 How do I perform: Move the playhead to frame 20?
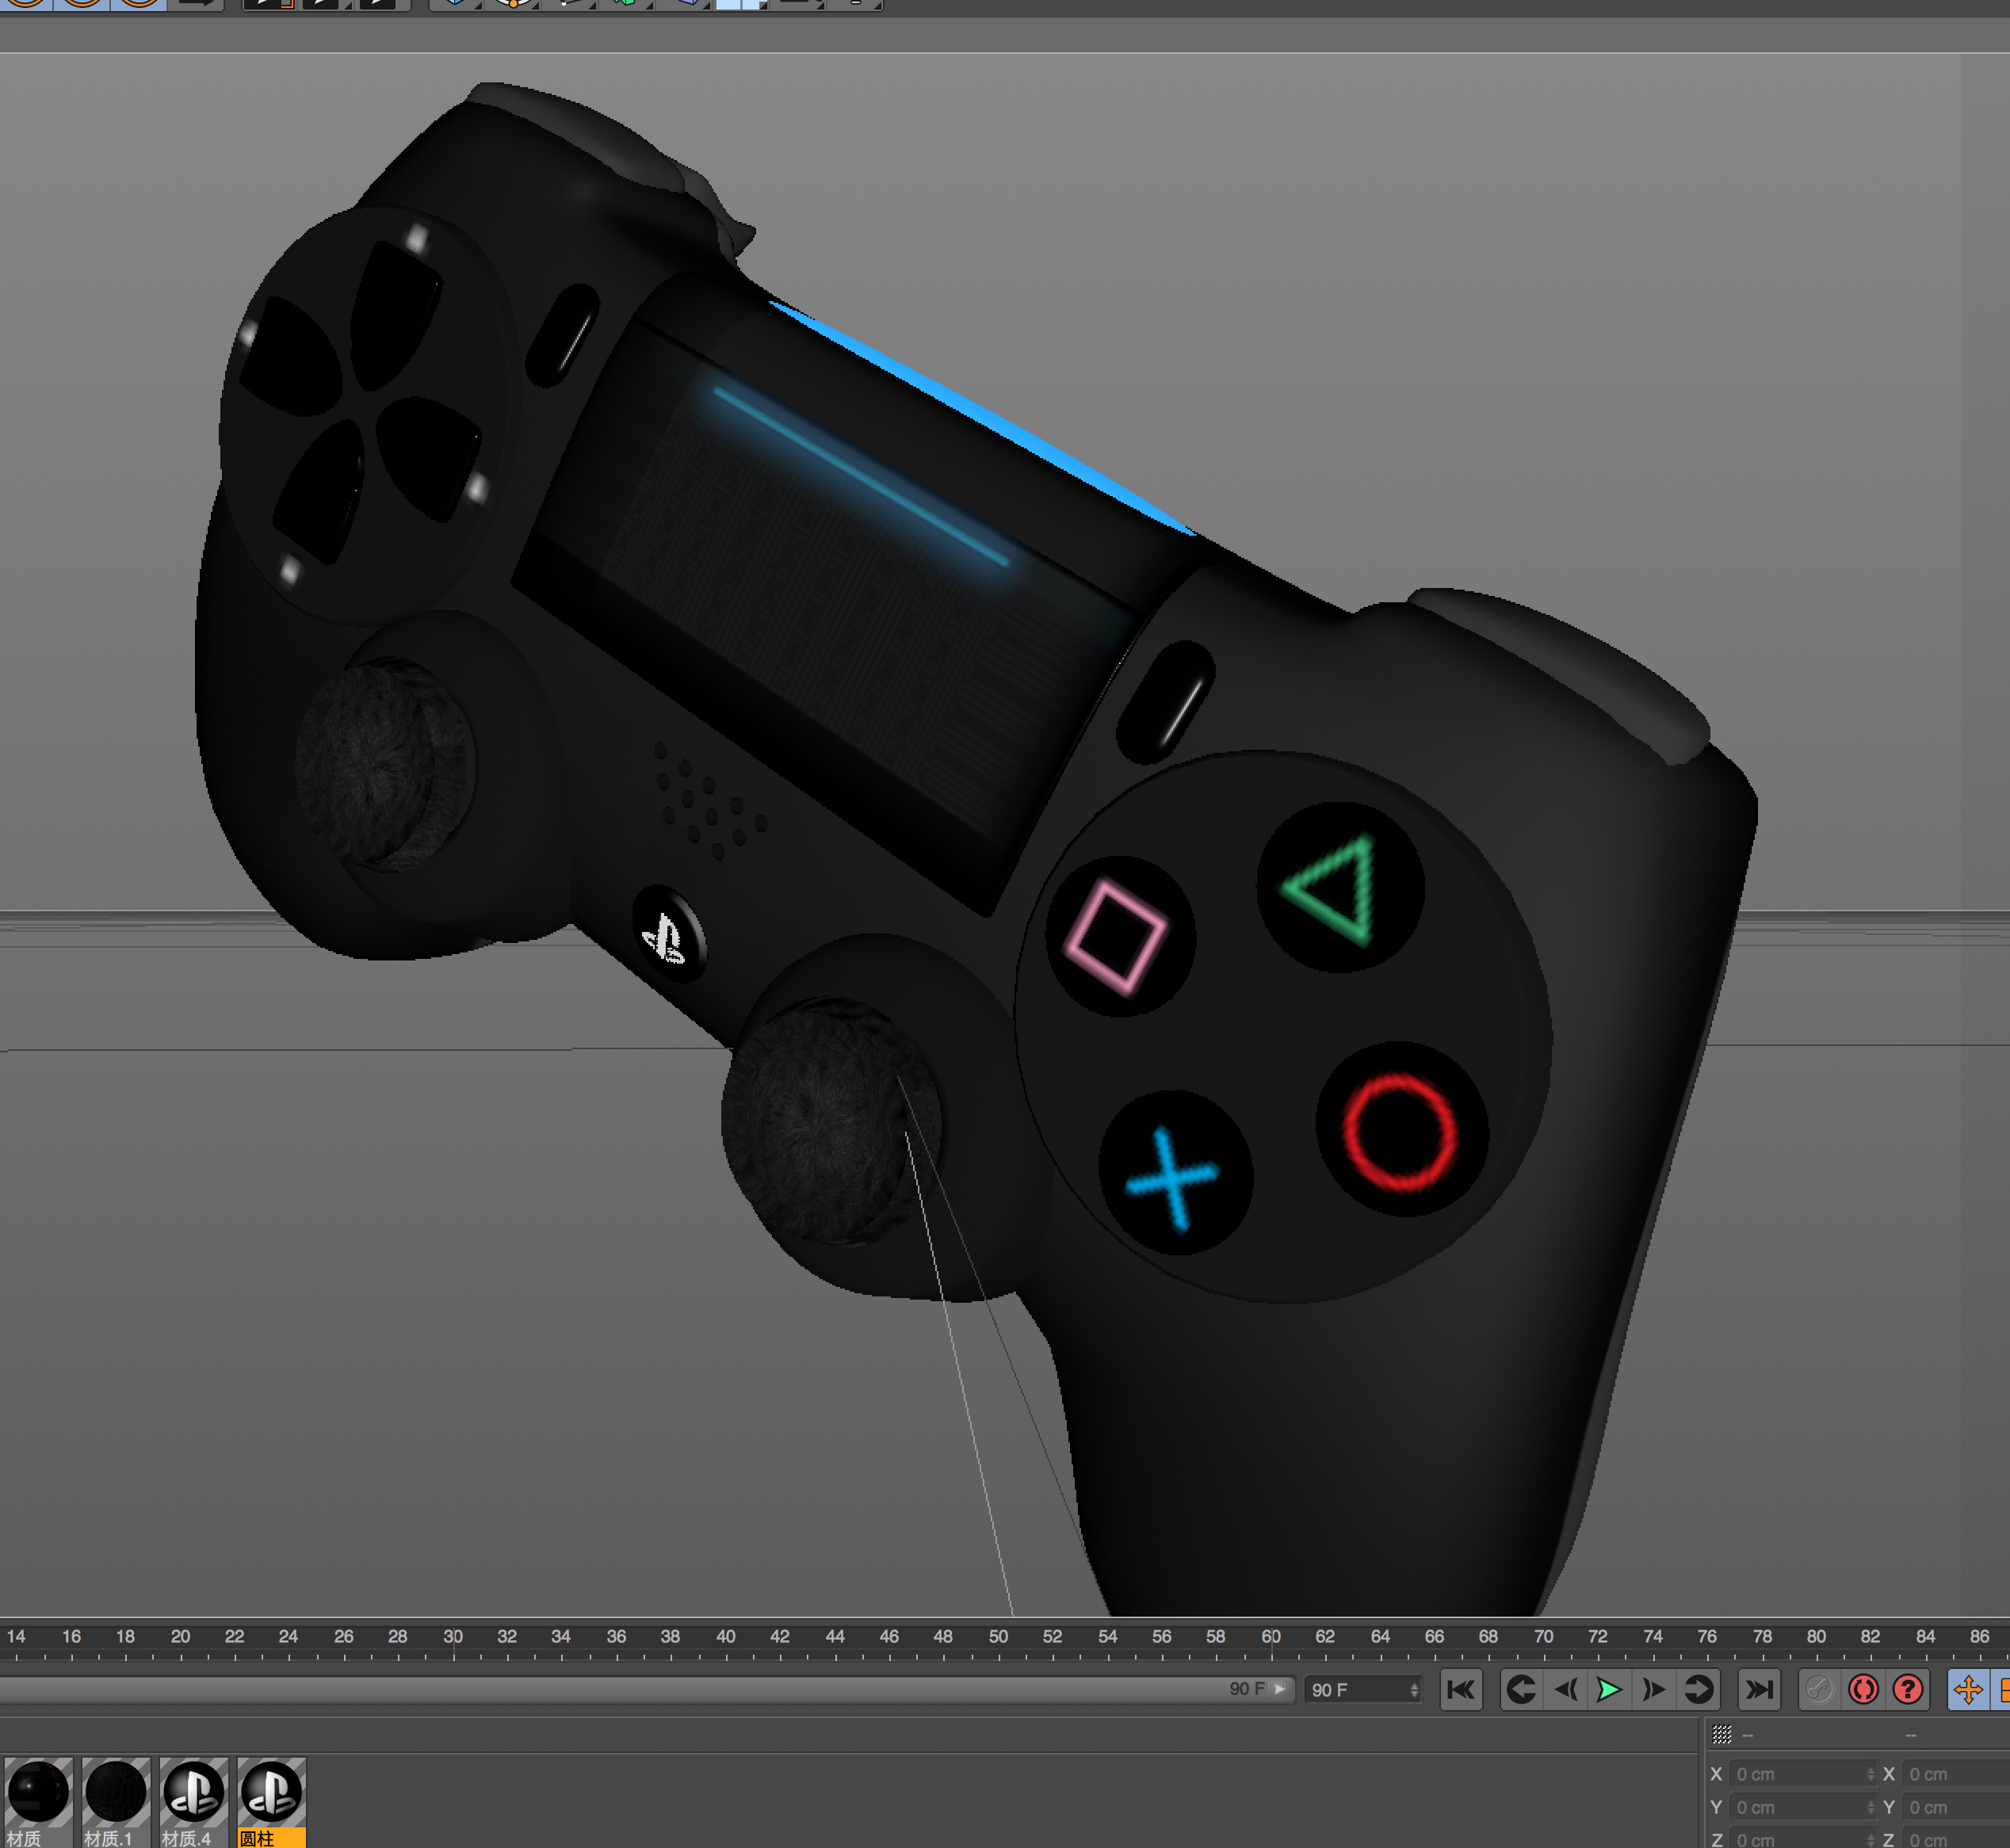point(180,1637)
